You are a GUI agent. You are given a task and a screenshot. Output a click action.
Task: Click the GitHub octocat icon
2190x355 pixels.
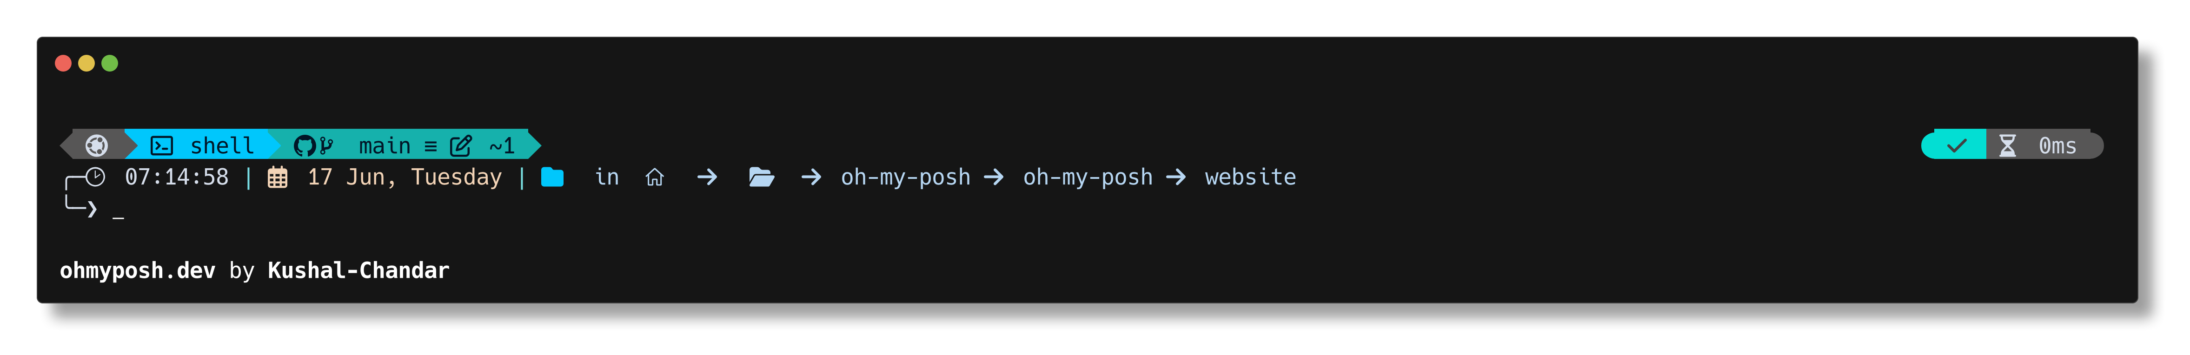tap(305, 146)
